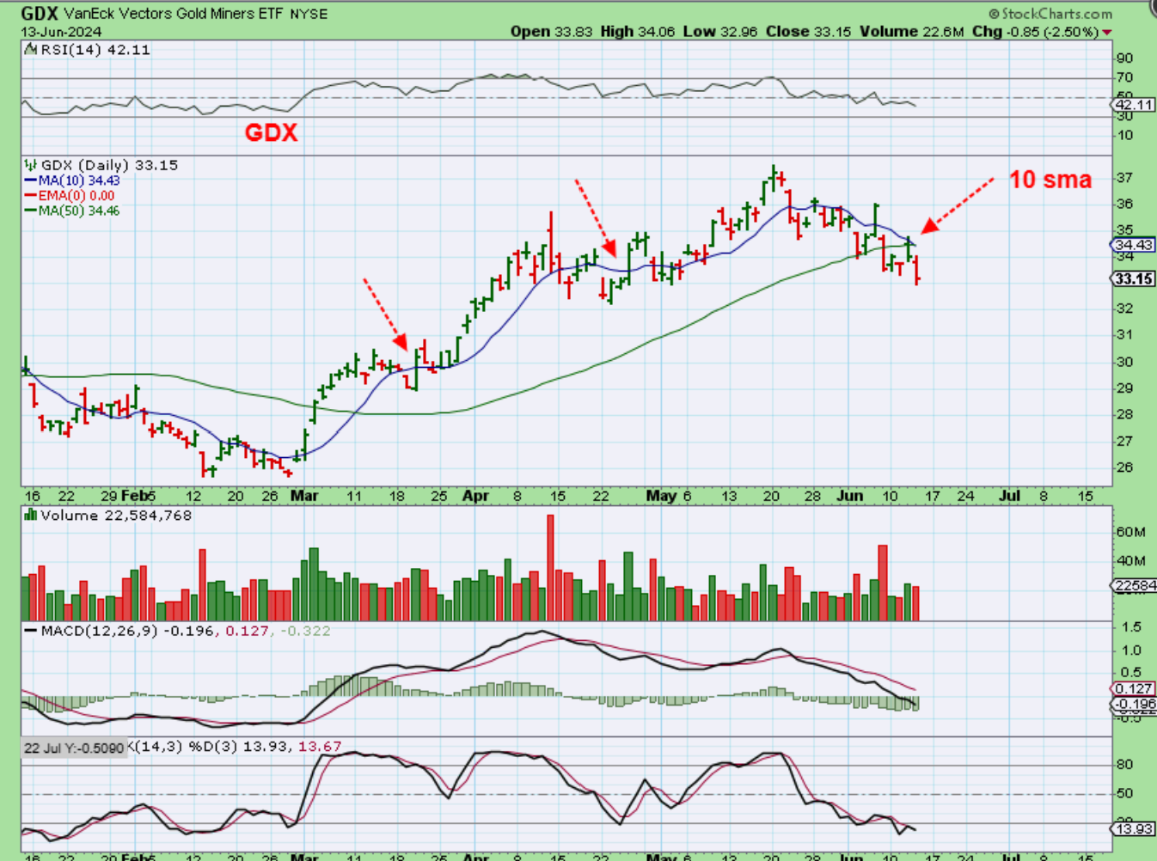Screen dimensions: 1157x861
Task: Click the RSI(14) 42.11 indicator label
Action: point(88,50)
